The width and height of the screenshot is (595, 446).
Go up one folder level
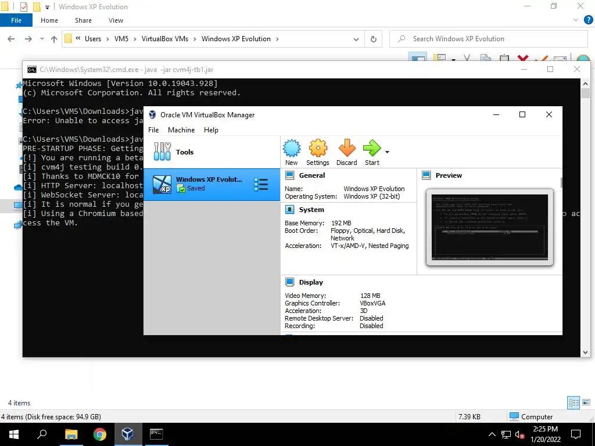click(54, 39)
